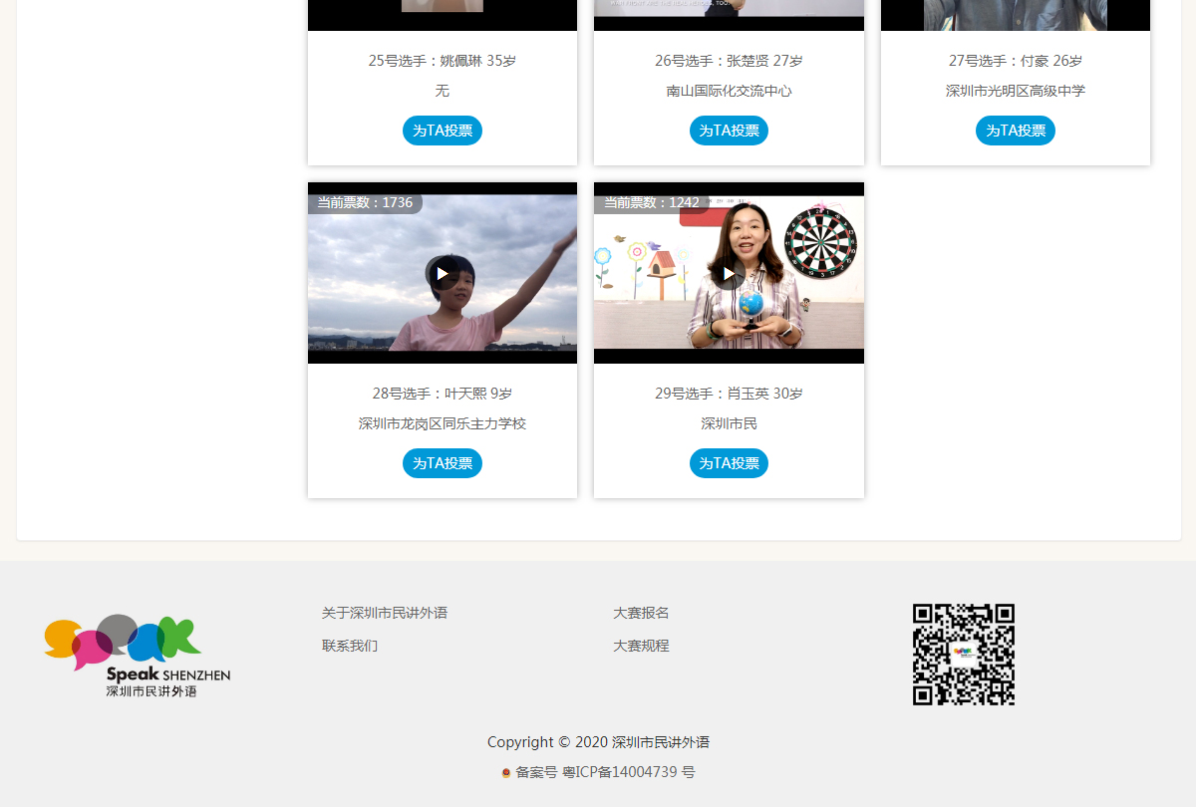This screenshot has height=807, width=1196.
Task: Click contestant 26's video thumbnail
Action: (x=729, y=15)
